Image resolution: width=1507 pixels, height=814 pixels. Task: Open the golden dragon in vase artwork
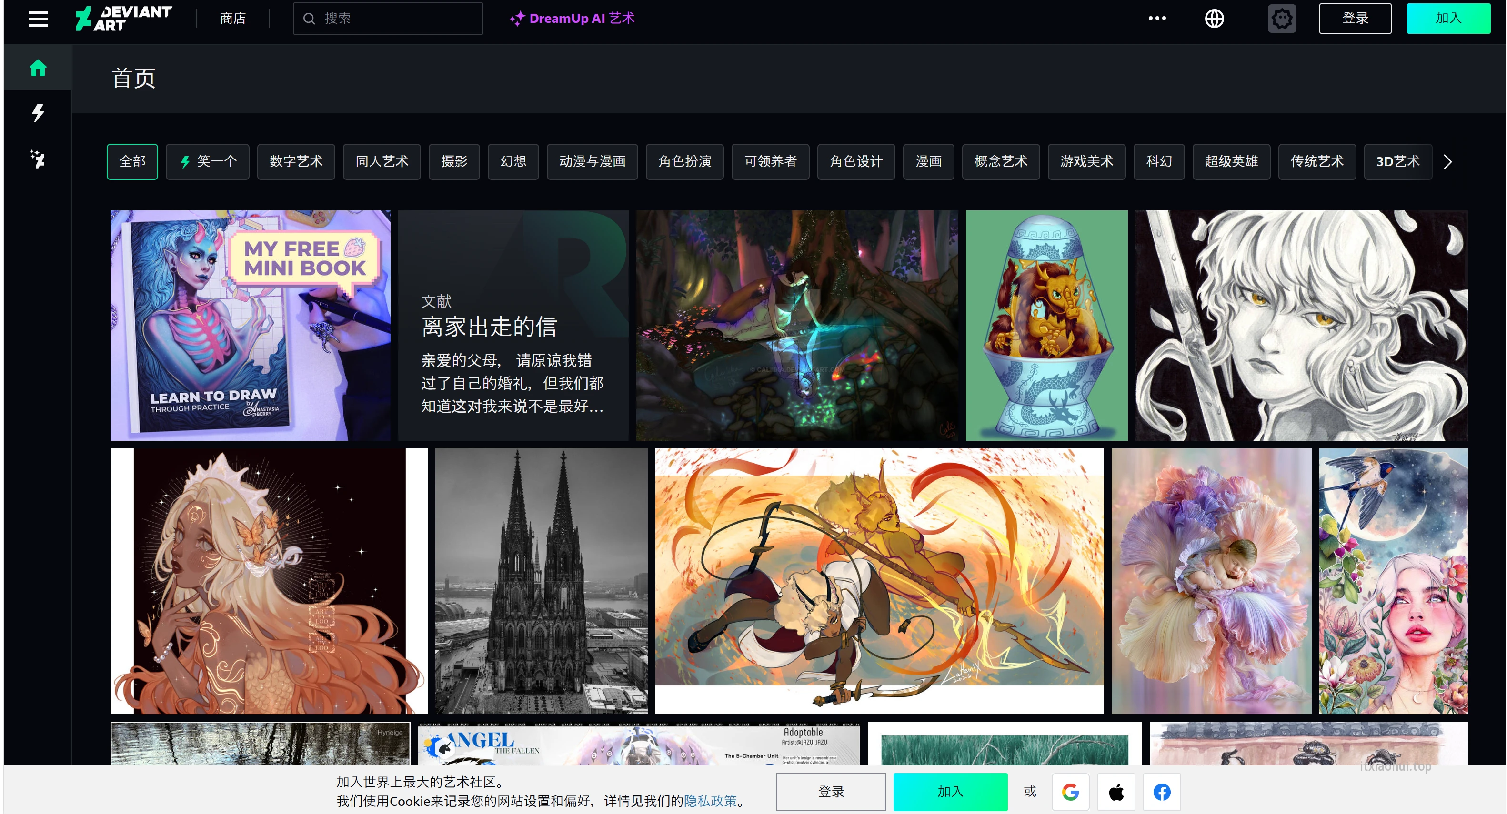[1046, 325]
